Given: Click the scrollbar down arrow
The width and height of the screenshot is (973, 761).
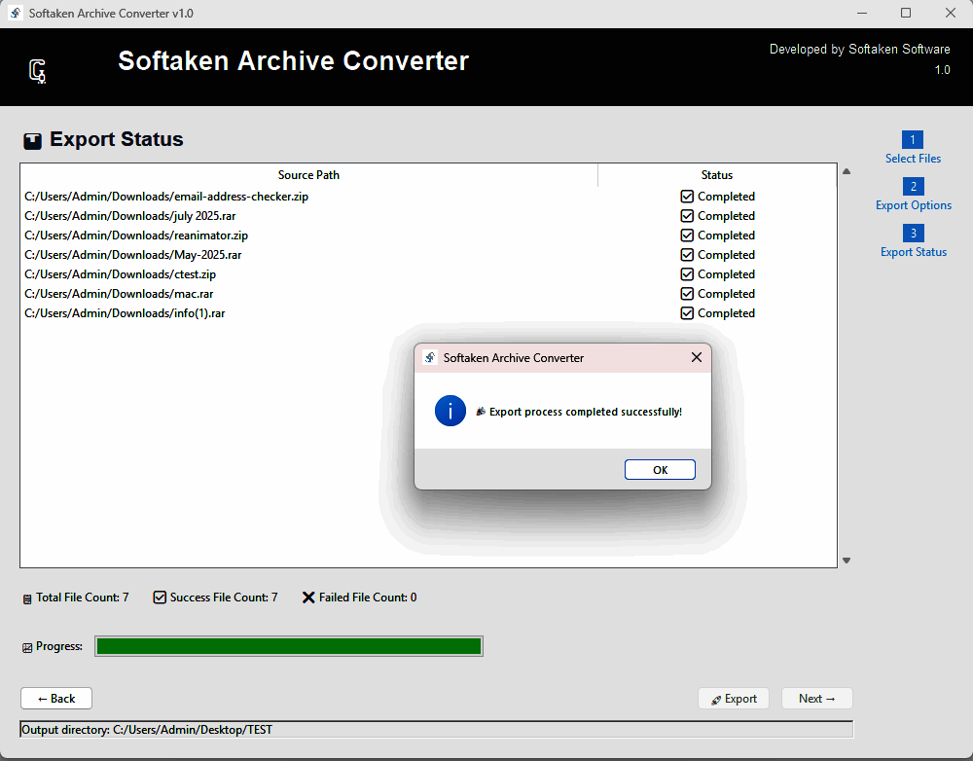Looking at the screenshot, I should click(847, 560).
